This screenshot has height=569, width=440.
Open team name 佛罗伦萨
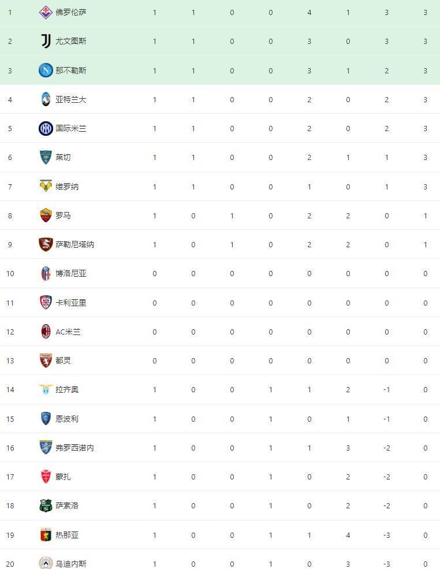[71, 12]
